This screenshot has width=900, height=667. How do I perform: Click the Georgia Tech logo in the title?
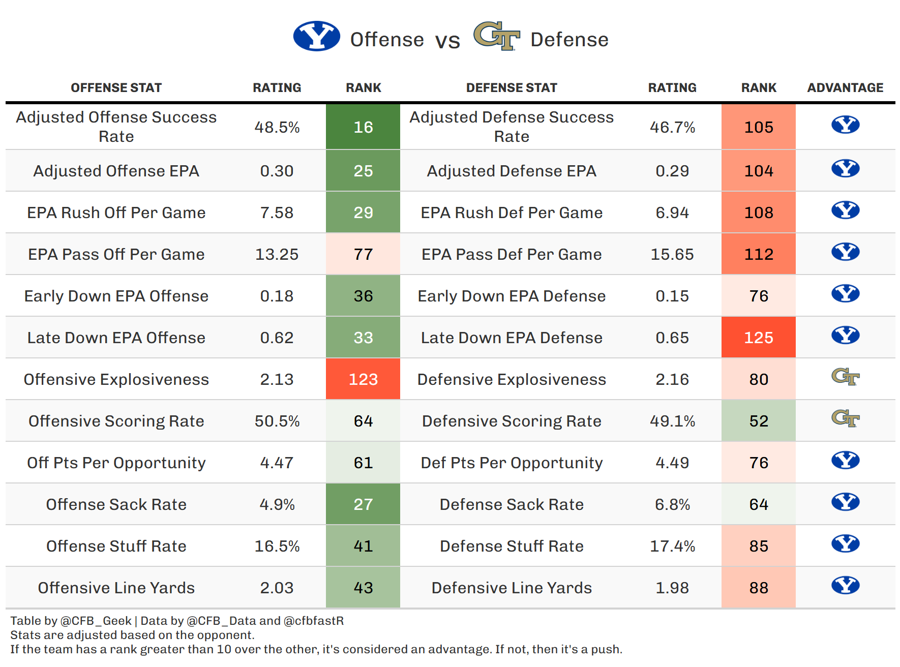[x=496, y=36]
